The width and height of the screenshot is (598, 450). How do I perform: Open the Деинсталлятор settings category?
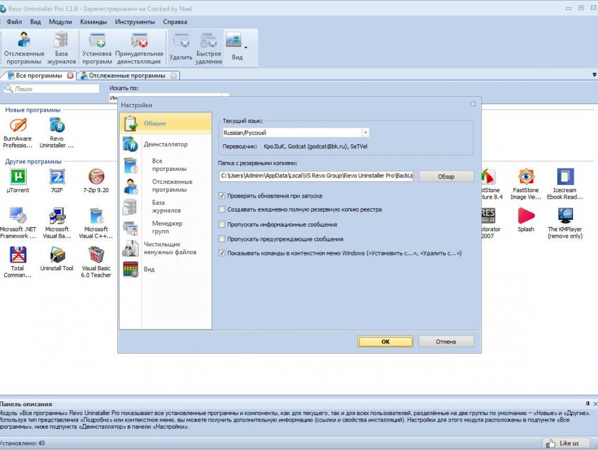pos(166,144)
